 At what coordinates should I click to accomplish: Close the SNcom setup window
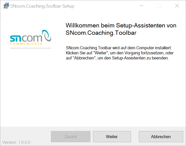click(177, 6)
